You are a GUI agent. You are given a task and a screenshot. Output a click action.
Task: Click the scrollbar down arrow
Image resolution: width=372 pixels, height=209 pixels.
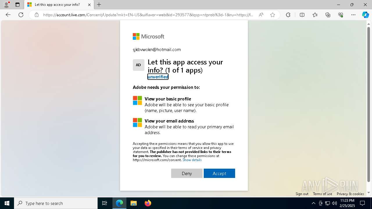[x=369, y=193]
